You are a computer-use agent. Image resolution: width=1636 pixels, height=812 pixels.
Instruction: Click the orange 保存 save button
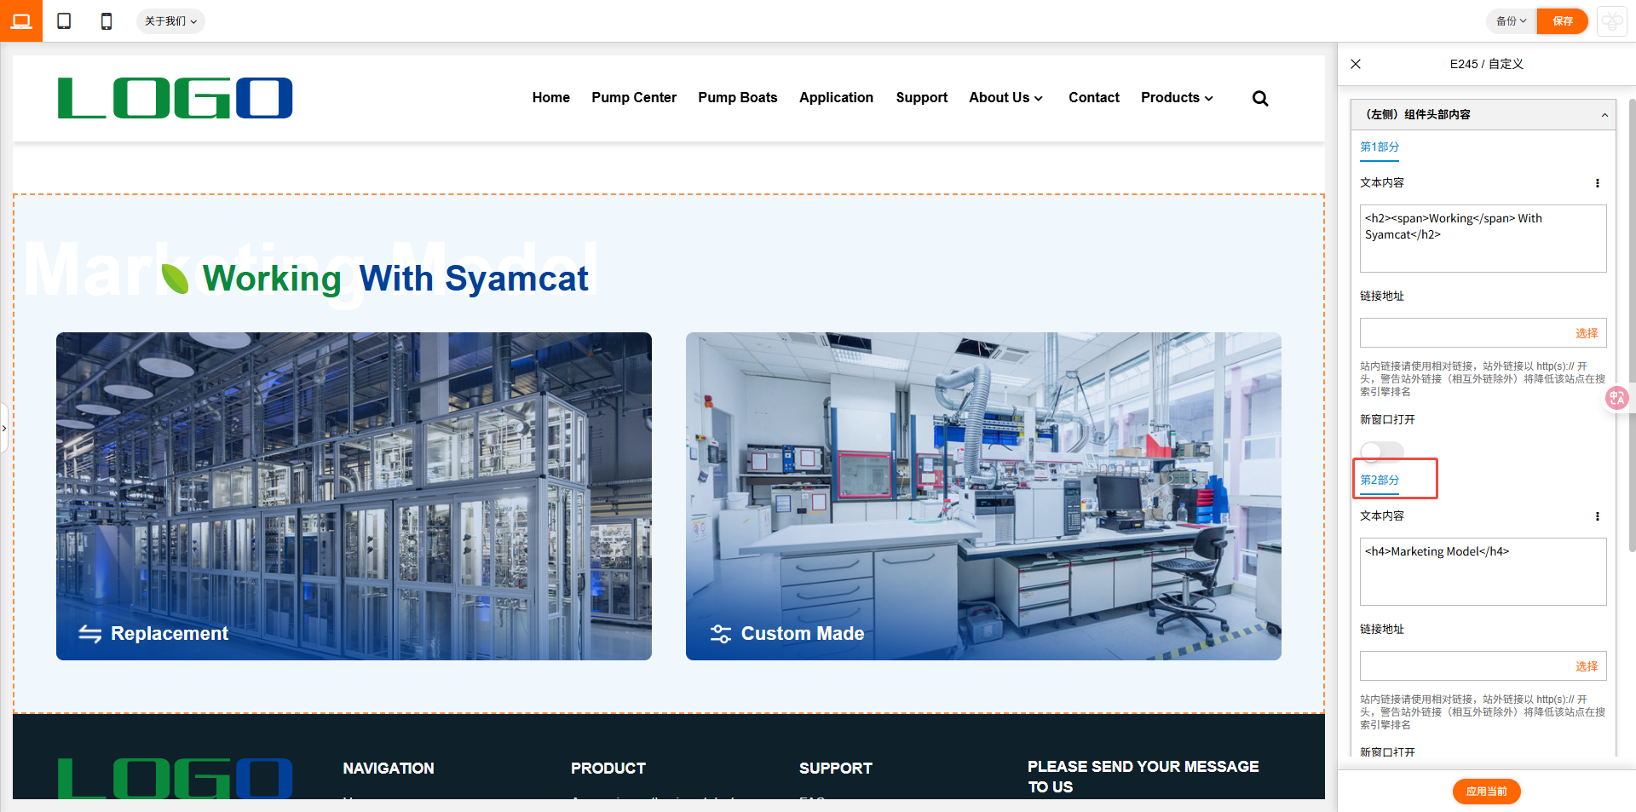(x=1563, y=21)
